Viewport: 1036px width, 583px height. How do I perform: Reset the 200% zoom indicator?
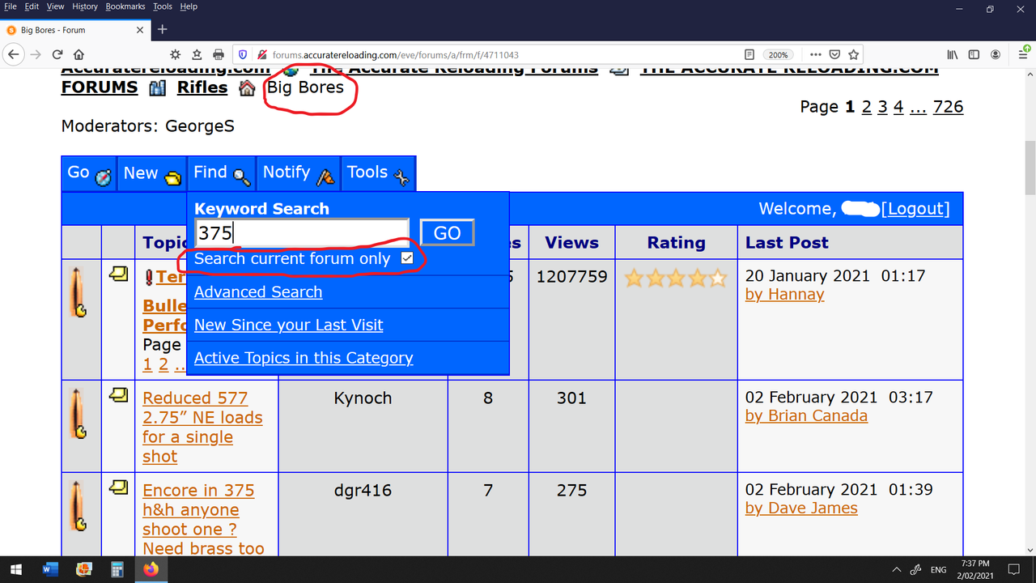(779, 55)
